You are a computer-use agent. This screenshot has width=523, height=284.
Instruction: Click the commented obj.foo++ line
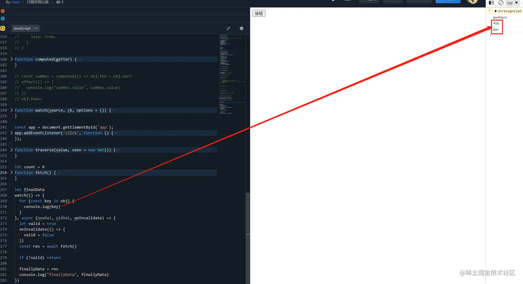pyautogui.click(x=28, y=99)
